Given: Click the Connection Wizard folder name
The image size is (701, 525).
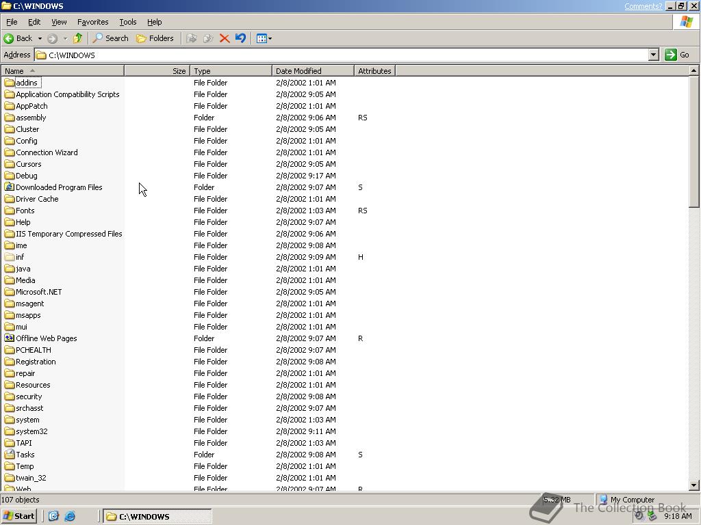Looking at the screenshot, I should coord(47,152).
